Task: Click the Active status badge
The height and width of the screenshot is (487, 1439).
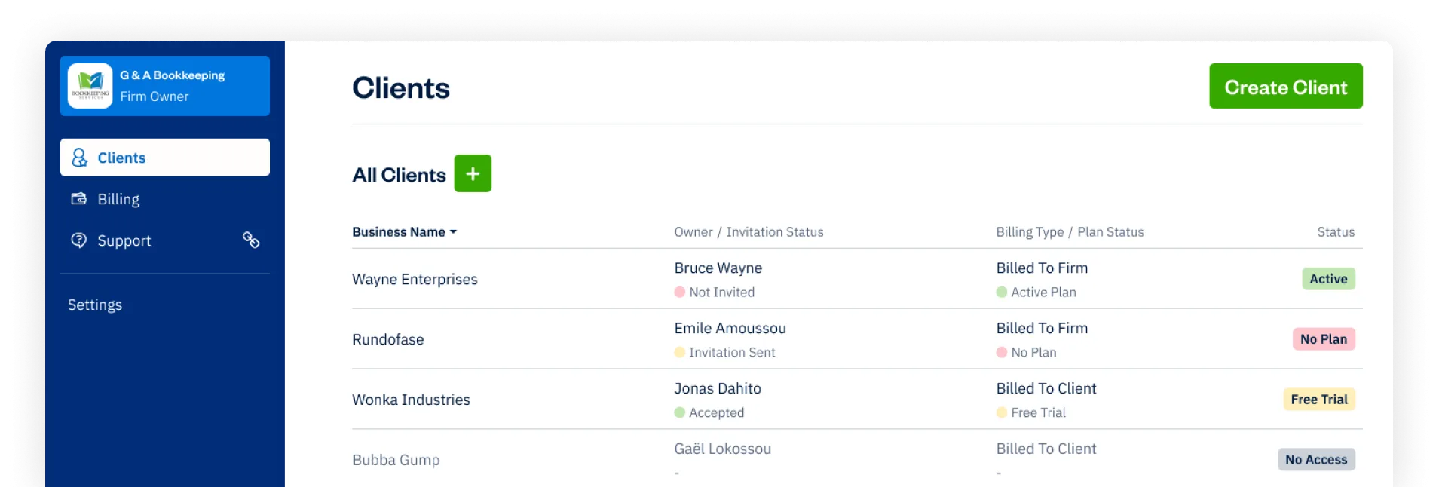Action: 1327,279
